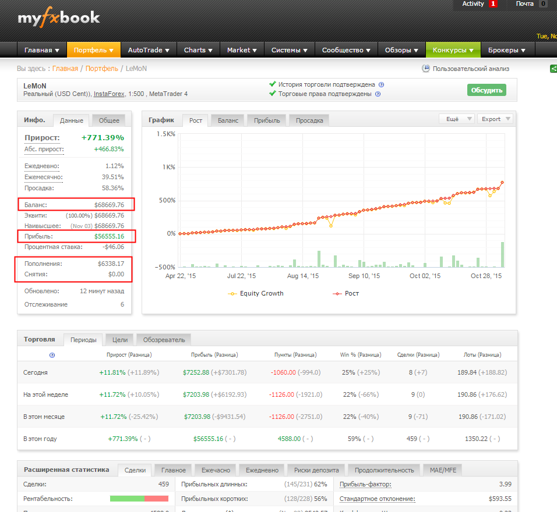Open the Брокеры menu

pyautogui.click(x=507, y=50)
